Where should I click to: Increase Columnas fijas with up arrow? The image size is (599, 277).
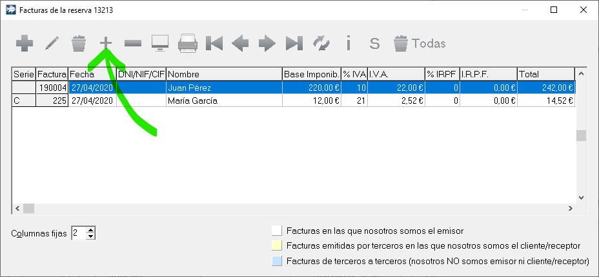click(x=91, y=230)
